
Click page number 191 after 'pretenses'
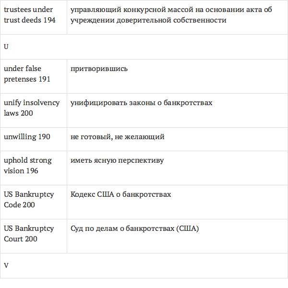tap(44, 79)
